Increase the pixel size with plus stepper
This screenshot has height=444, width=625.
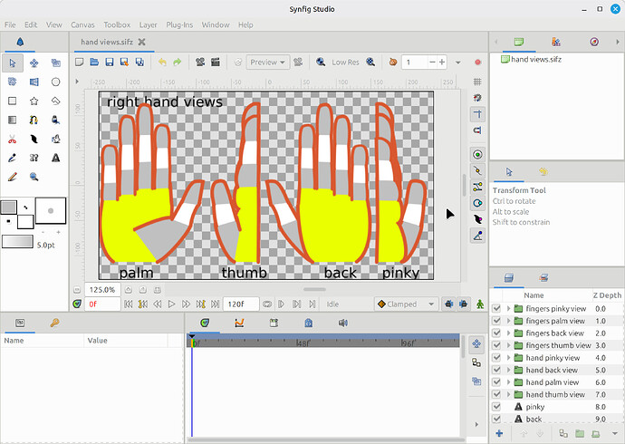point(442,63)
